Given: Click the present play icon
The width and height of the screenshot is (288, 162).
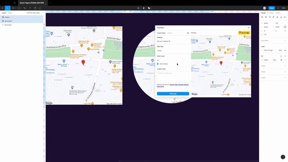Looking at the screenshot, I should pyautogui.click(x=278, y=8).
